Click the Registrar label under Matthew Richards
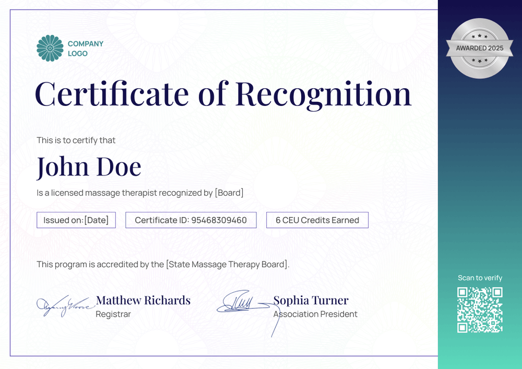The width and height of the screenshot is (522, 369). click(x=113, y=314)
